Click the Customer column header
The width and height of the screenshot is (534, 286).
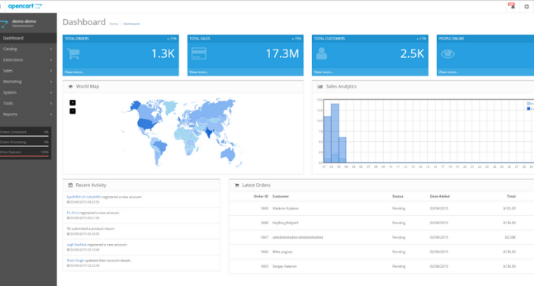281,197
